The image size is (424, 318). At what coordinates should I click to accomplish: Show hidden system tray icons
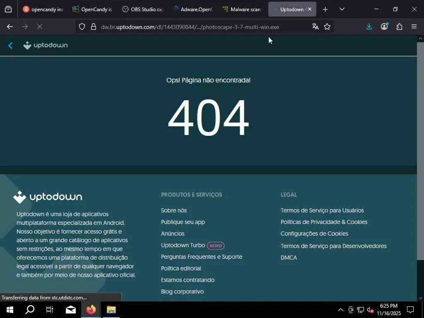[341, 310]
